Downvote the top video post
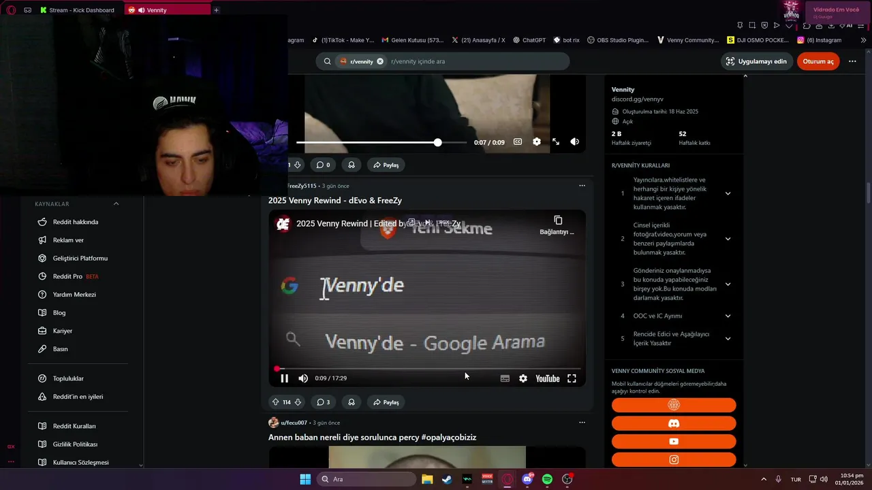This screenshot has height=490, width=872. (298, 165)
